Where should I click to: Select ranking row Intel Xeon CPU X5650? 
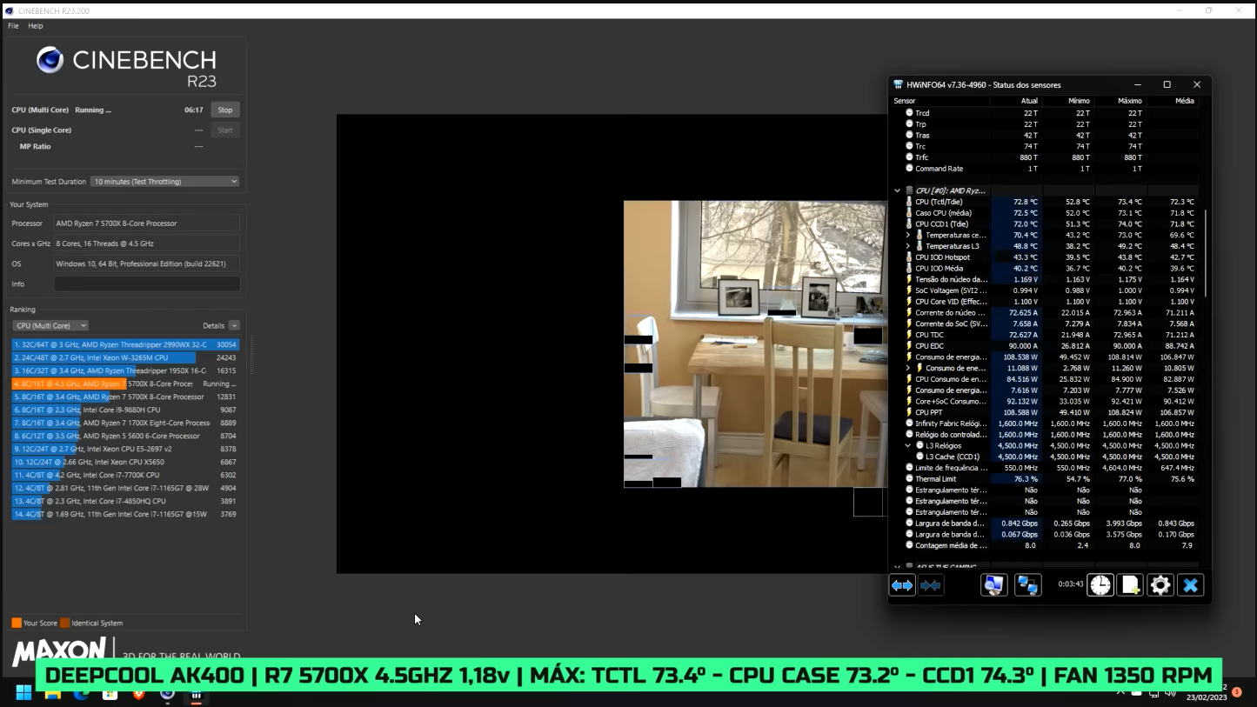[x=125, y=462]
